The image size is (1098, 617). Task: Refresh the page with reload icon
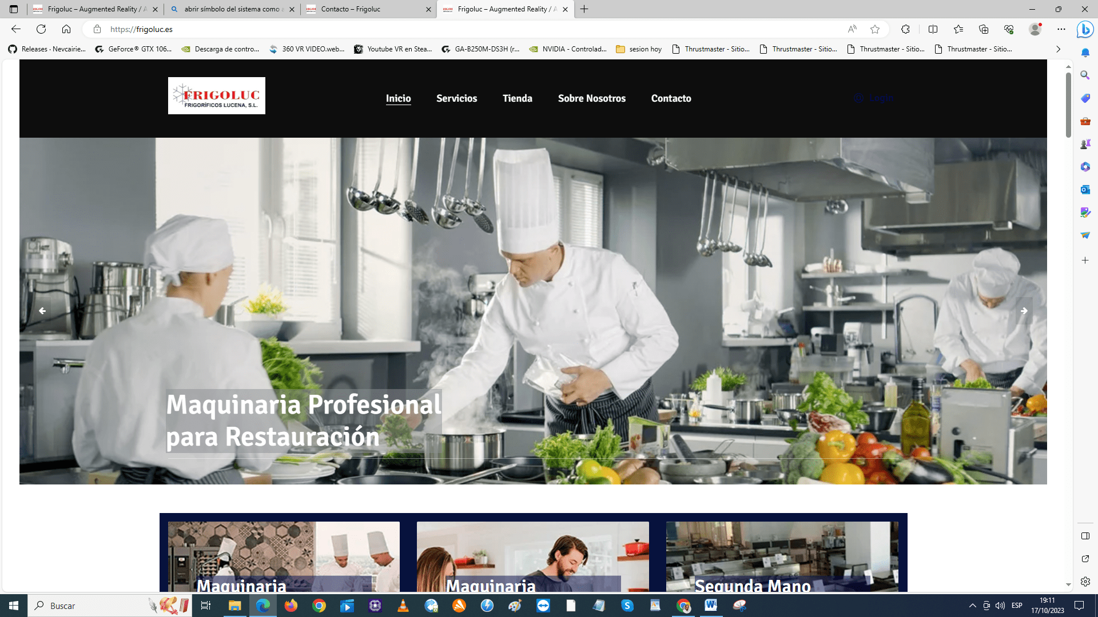tap(41, 29)
